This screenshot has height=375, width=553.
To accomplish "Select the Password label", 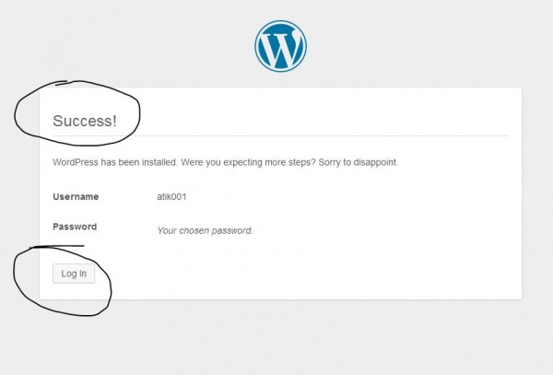I will [75, 227].
